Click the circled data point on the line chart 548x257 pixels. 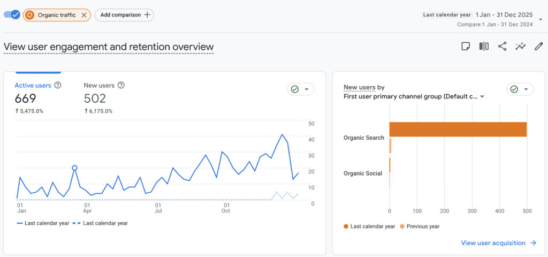[x=74, y=168]
